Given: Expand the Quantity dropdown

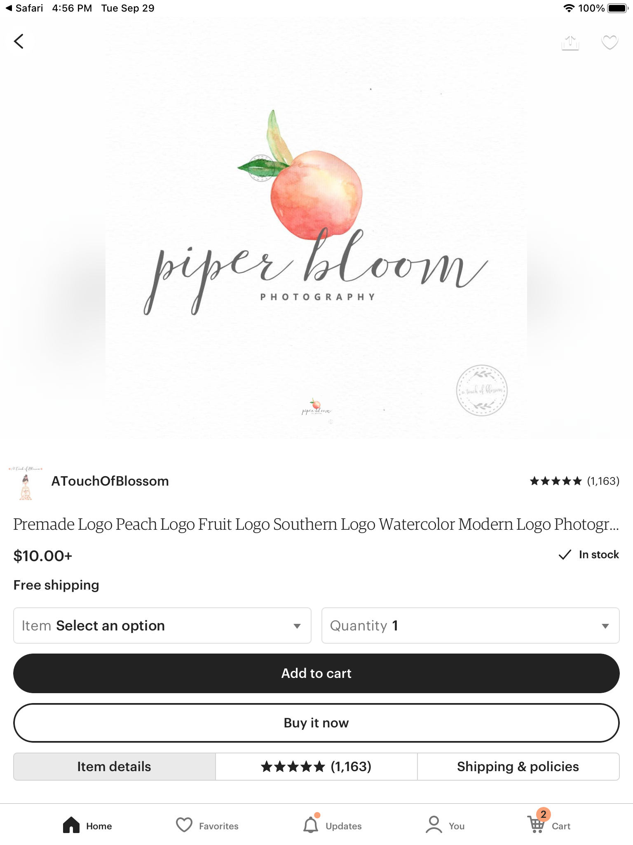Looking at the screenshot, I should 470,625.
